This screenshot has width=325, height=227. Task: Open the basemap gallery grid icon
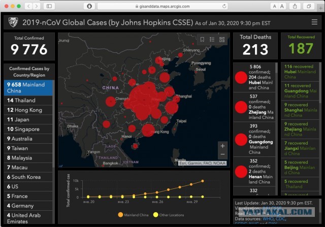pyautogui.click(x=222, y=40)
